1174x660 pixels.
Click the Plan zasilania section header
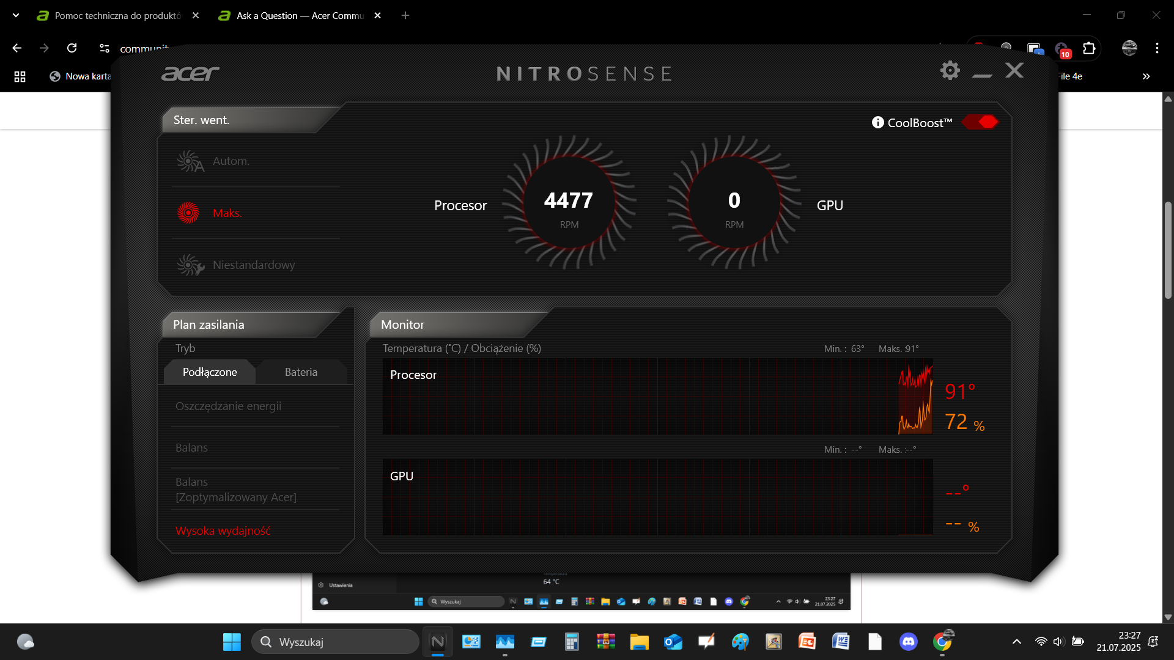[x=209, y=324]
